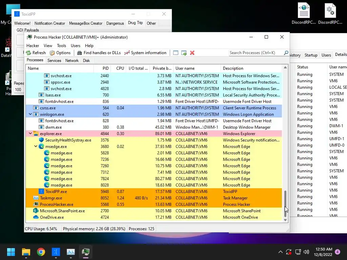Select the csrss.exe process row

point(154,108)
